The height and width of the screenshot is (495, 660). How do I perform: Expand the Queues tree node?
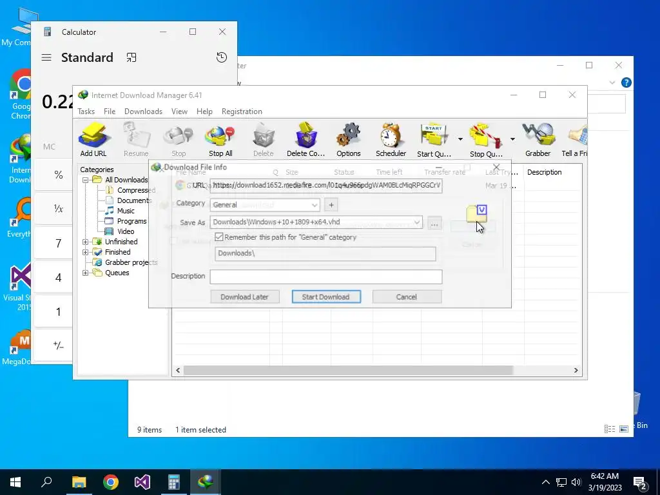point(85,273)
